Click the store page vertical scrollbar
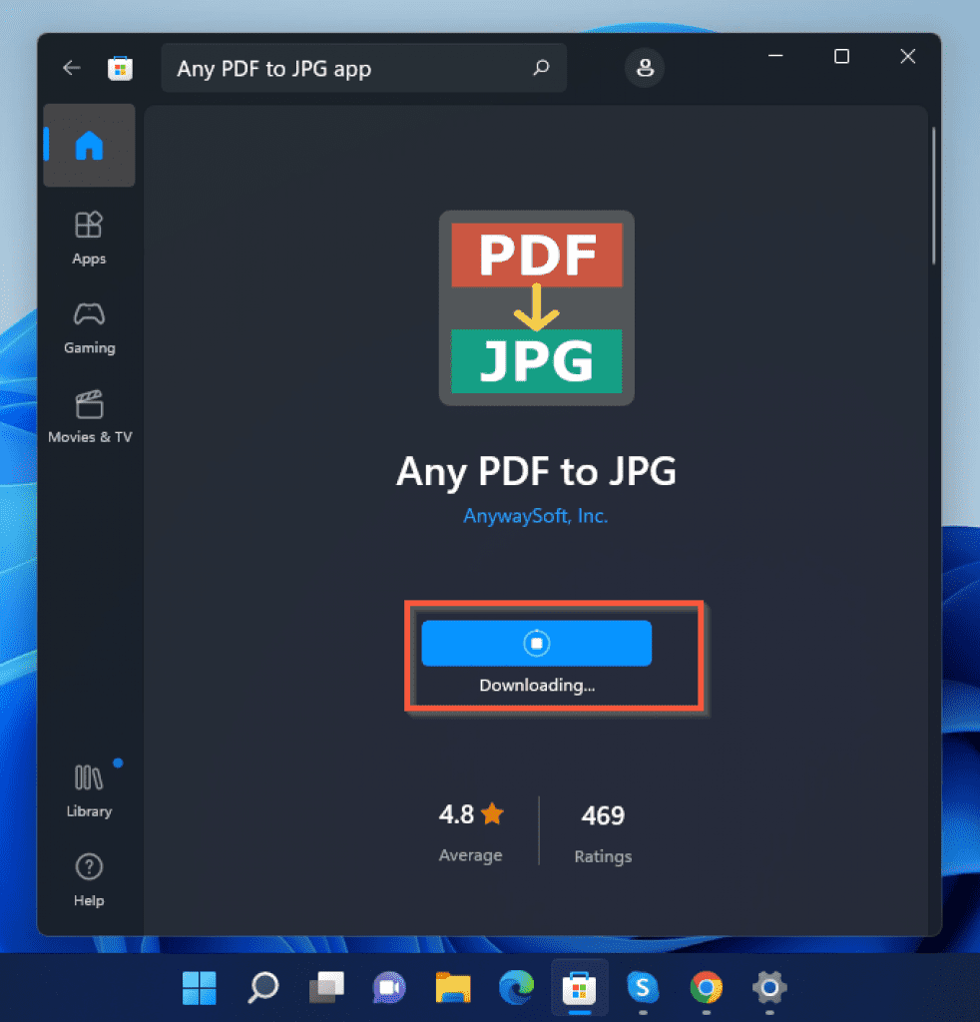Viewport: 980px width, 1022px height. pyautogui.click(x=934, y=196)
